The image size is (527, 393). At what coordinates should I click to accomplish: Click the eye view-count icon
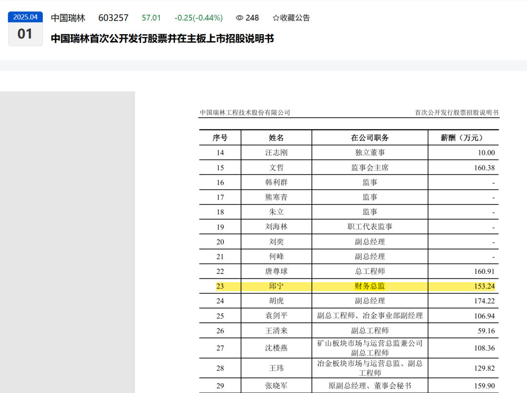click(239, 18)
